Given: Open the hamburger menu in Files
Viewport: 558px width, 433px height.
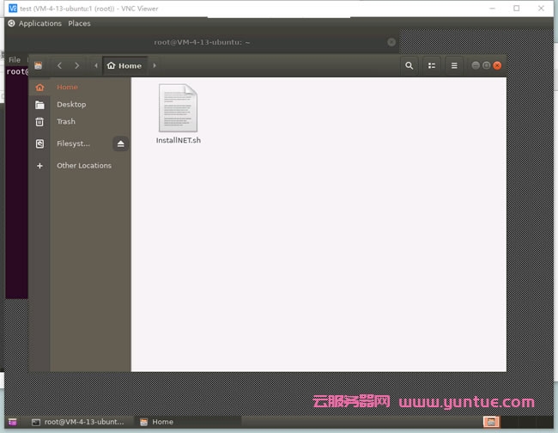Looking at the screenshot, I should [454, 65].
